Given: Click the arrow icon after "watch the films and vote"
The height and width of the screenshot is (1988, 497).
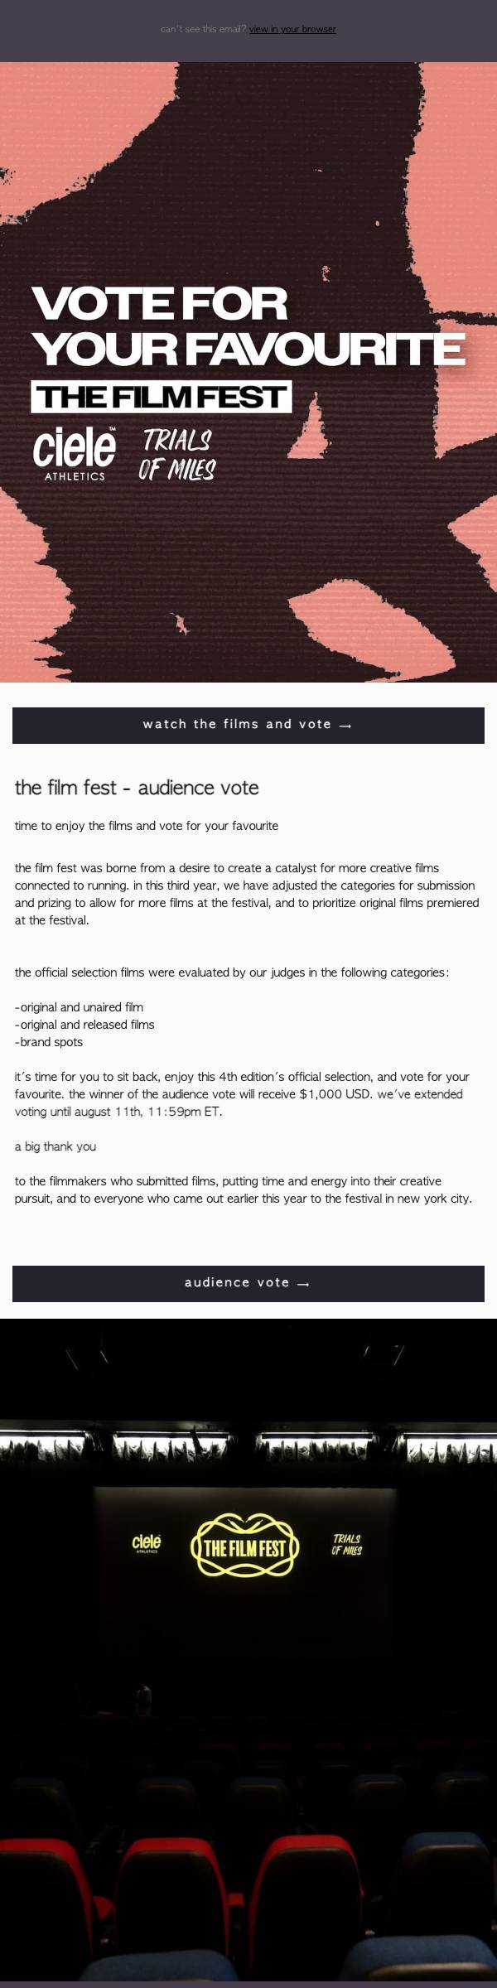Looking at the screenshot, I should tap(346, 726).
